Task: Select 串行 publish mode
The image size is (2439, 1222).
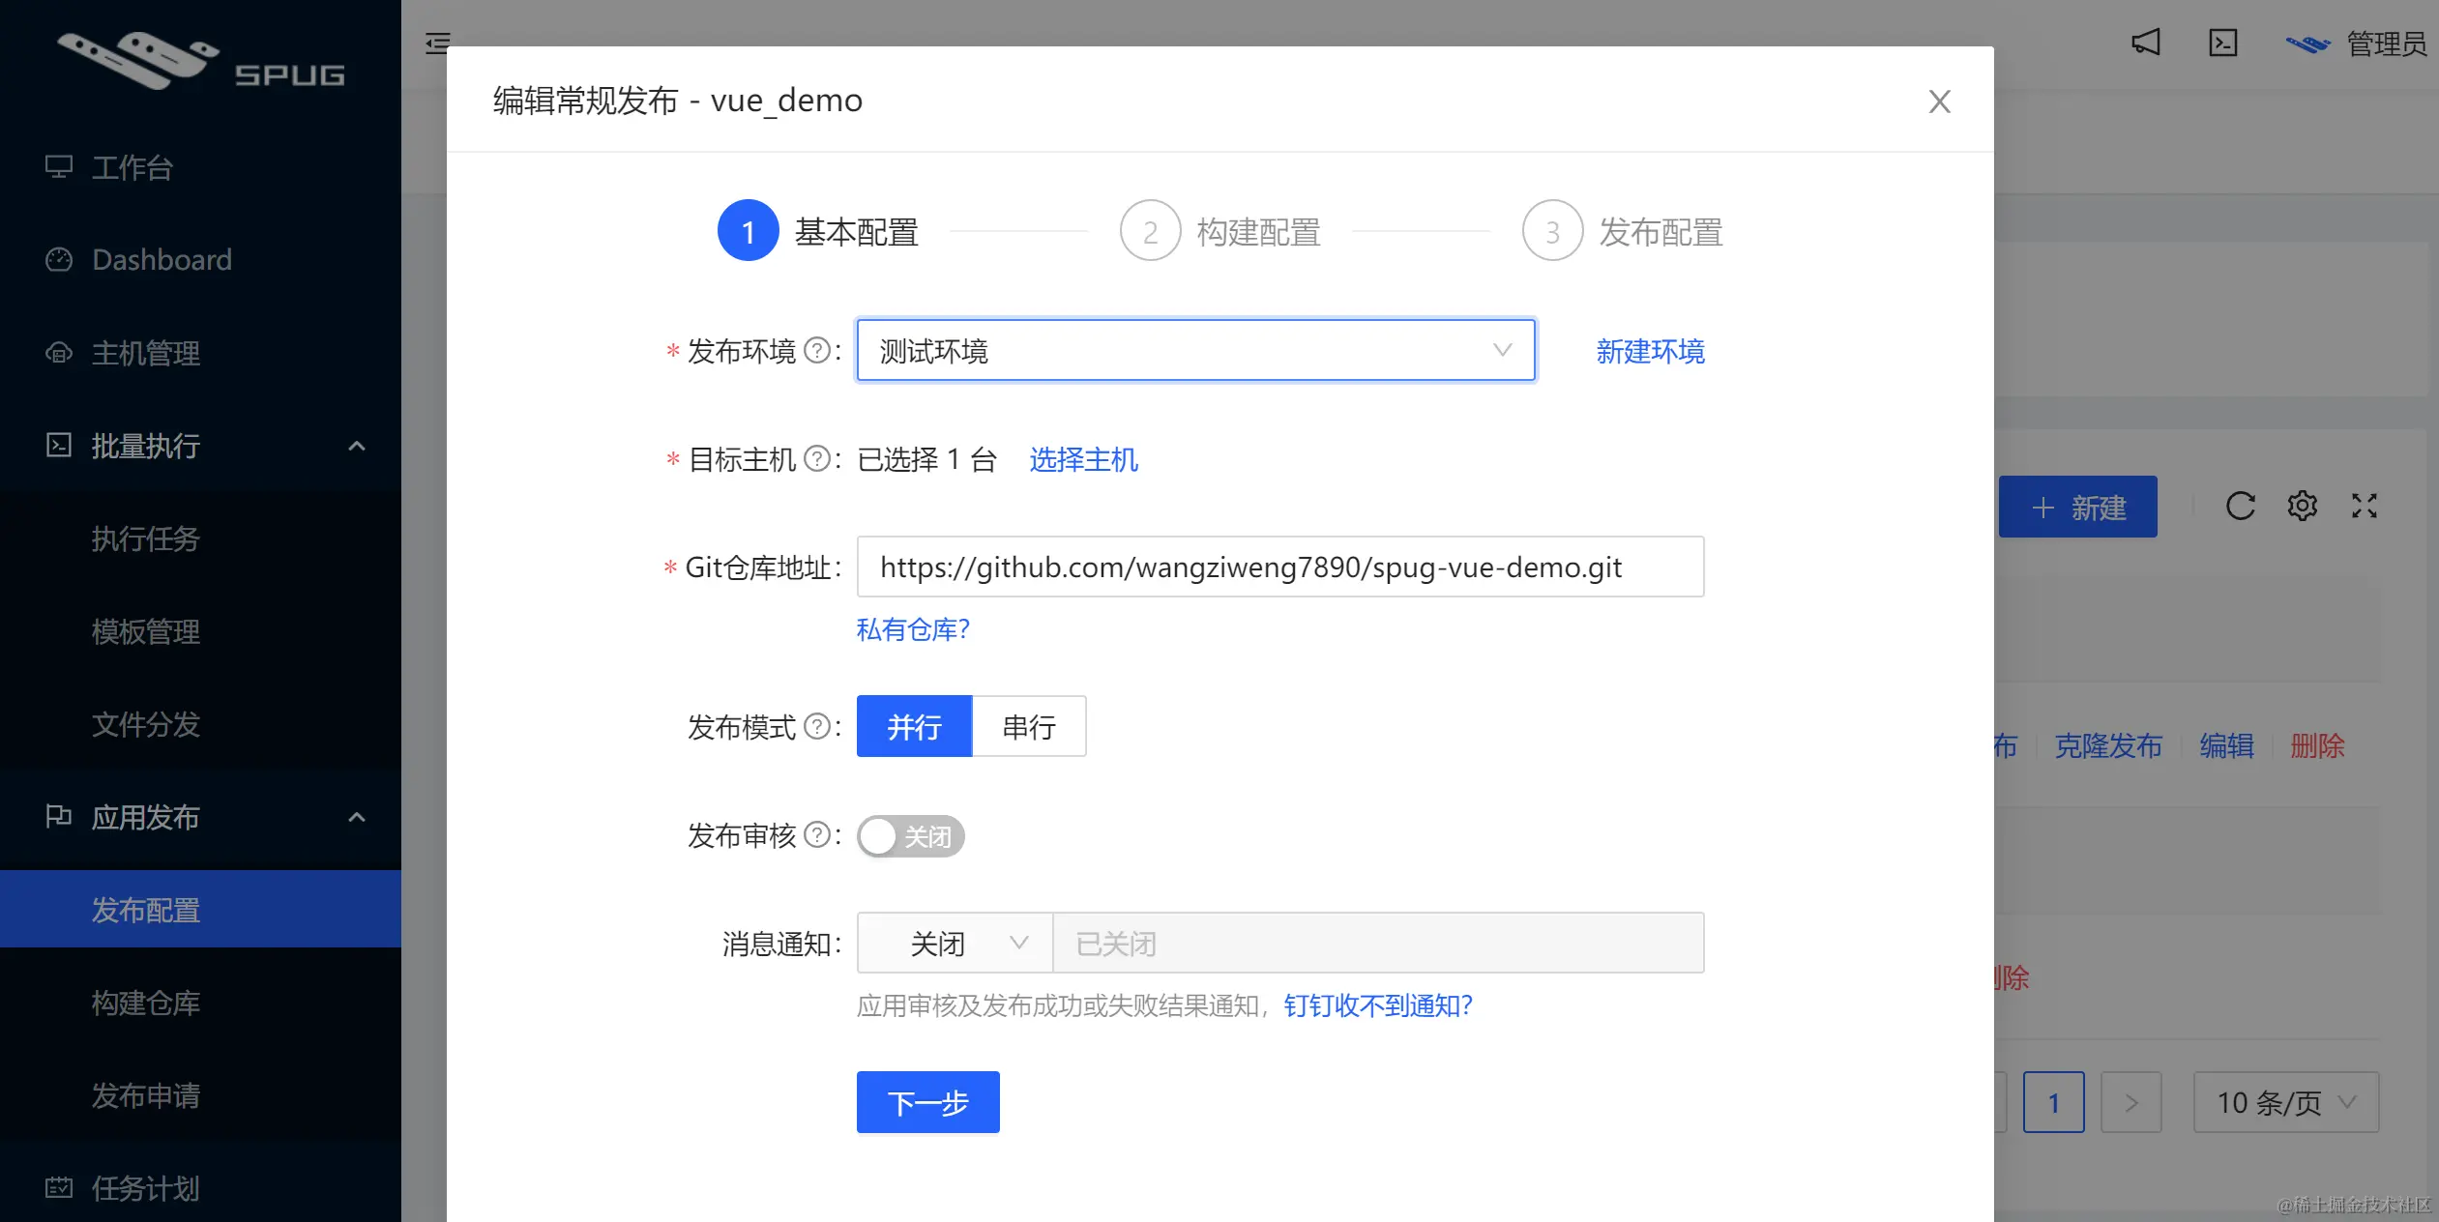Action: click(x=1029, y=726)
